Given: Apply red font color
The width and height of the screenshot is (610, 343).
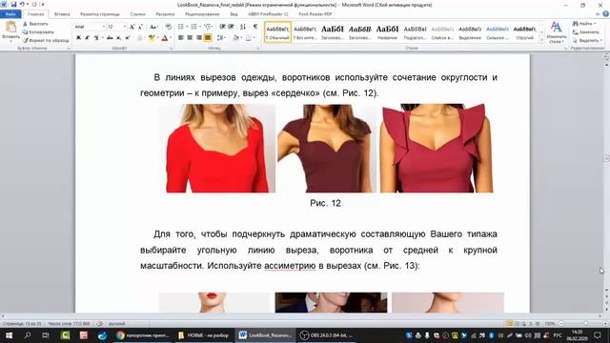Looking at the screenshot, I should click(165, 38).
